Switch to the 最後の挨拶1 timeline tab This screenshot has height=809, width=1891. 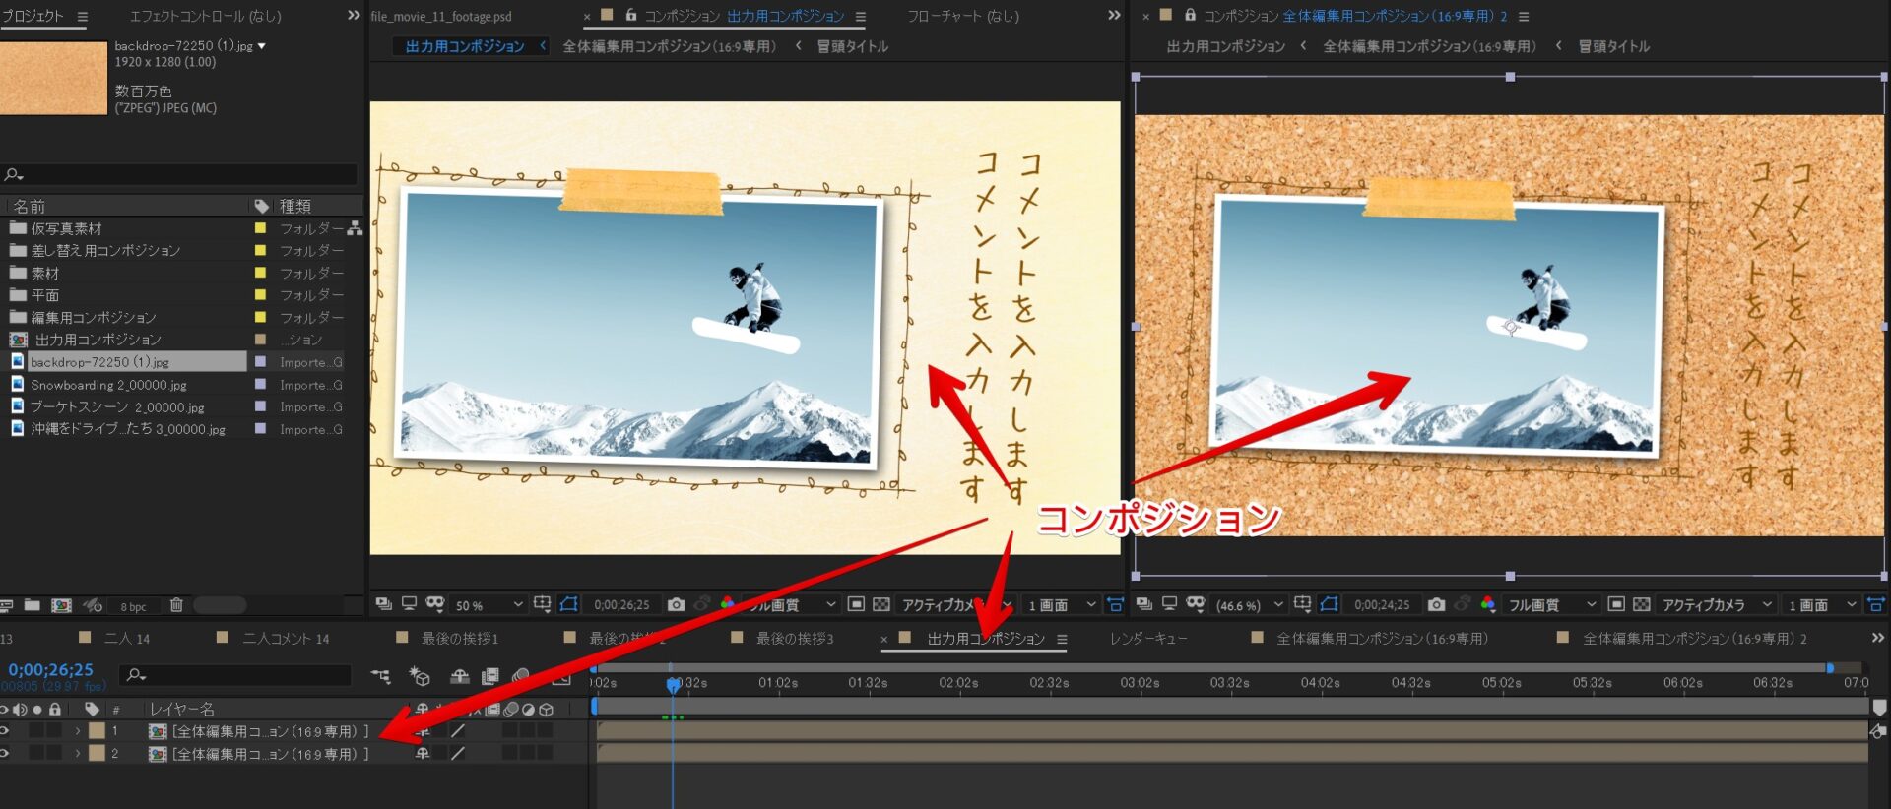pyautogui.click(x=459, y=639)
